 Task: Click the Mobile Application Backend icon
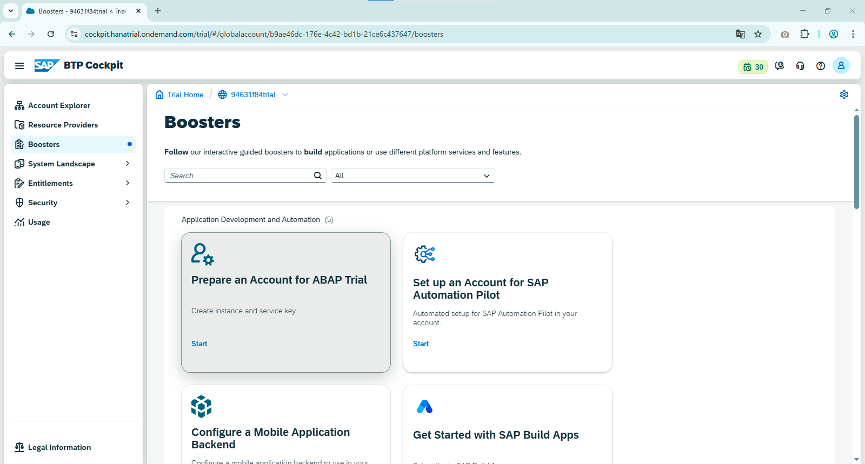pos(201,406)
